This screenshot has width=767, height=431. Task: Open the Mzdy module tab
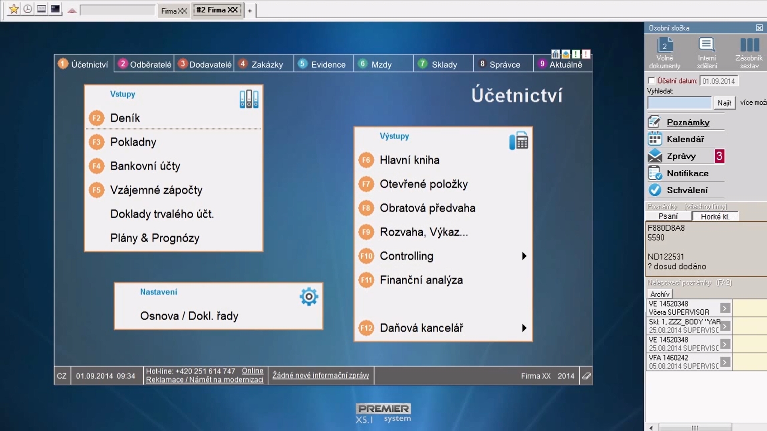pos(384,64)
